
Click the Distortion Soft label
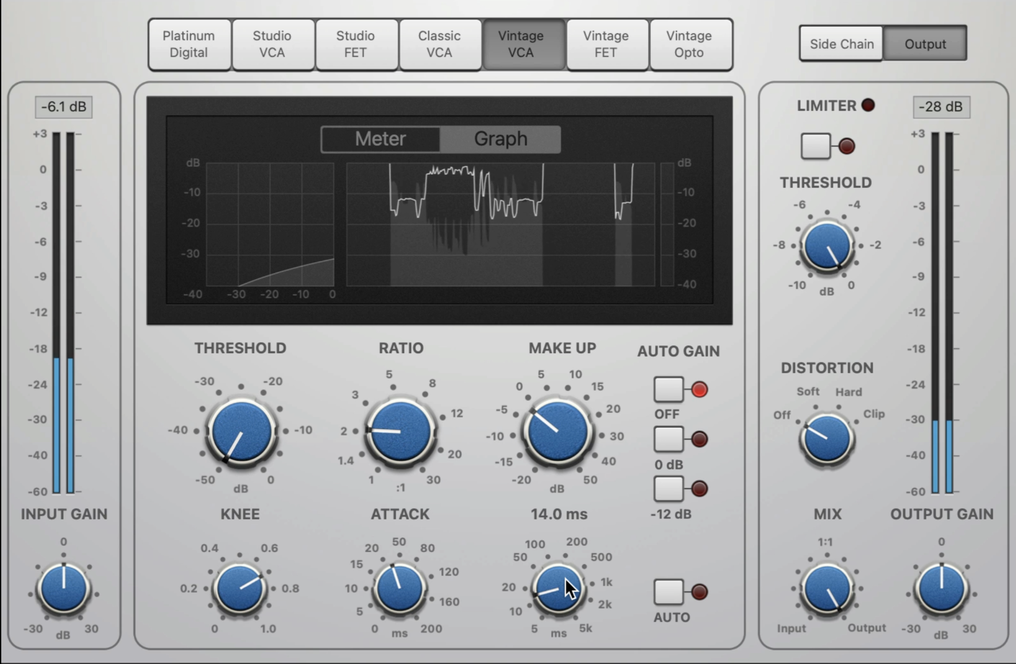[808, 392]
